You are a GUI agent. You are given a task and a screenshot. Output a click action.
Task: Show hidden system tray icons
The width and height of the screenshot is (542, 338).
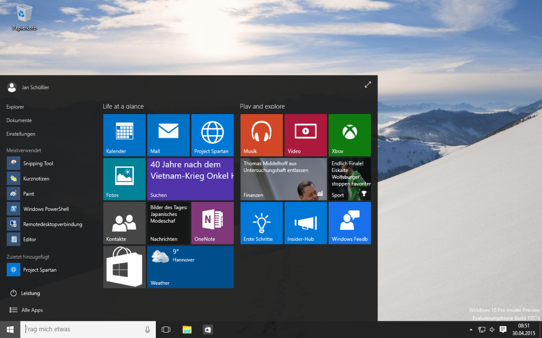coord(471,330)
